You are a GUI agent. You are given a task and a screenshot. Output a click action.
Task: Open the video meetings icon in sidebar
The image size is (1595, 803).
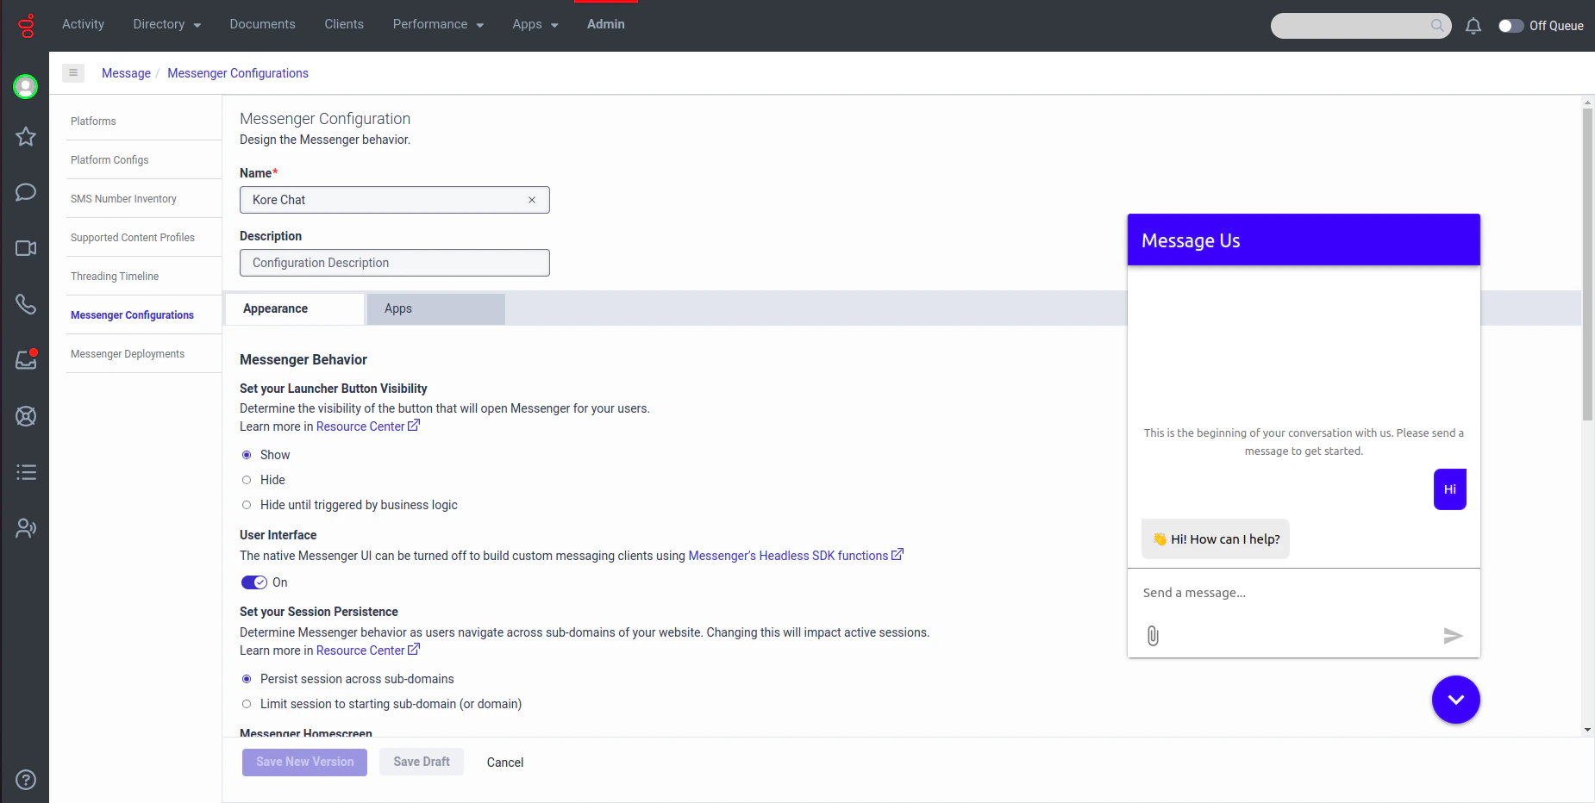click(25, 248)
